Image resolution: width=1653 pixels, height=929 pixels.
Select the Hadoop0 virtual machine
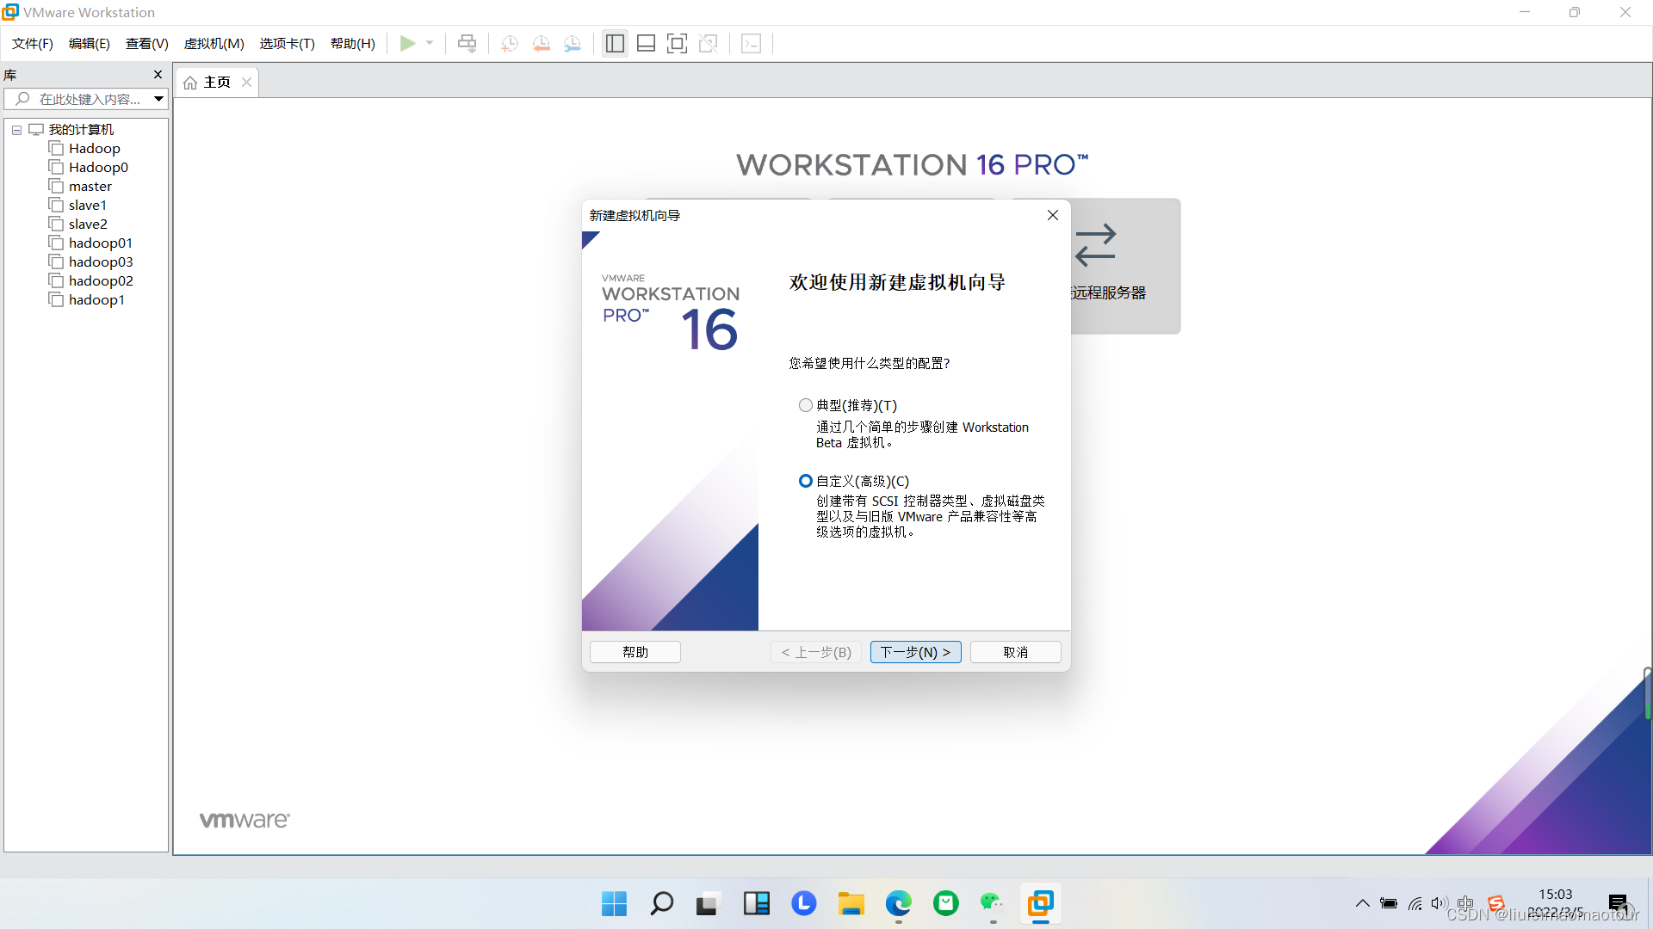pyautogui.click(x=98, y=168)
